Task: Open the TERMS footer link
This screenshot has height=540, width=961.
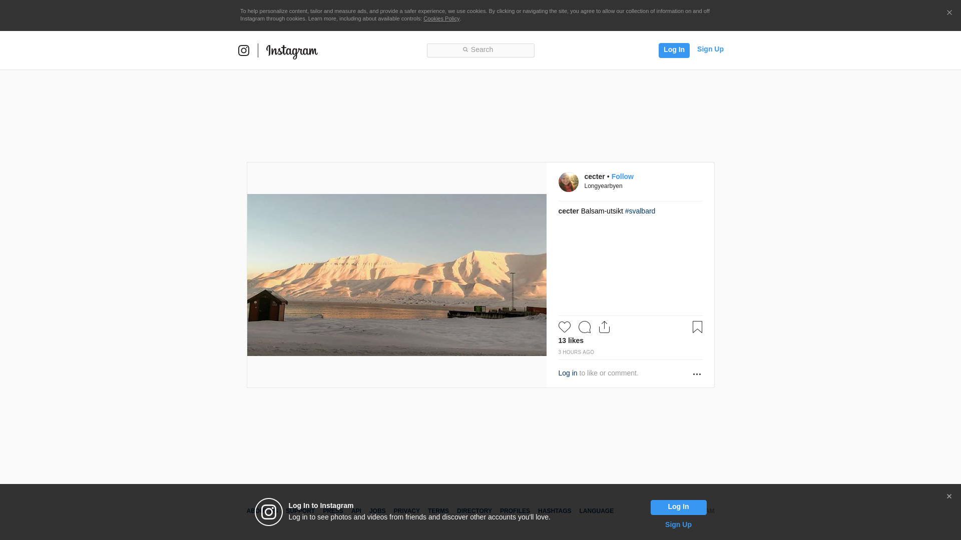Action: (x=438, y=511)
